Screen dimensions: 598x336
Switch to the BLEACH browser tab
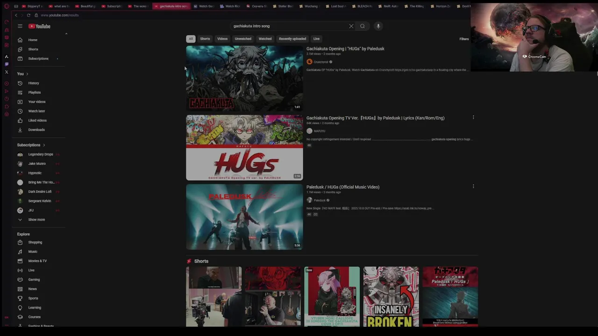(x=361, y=6)
